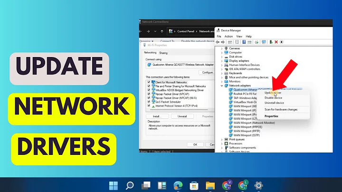
Task: Select the Networking tab
Action: [x=150, y=53]
